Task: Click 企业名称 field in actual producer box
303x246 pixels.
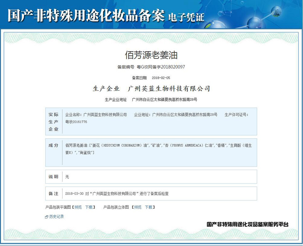Action: point(96,115)
